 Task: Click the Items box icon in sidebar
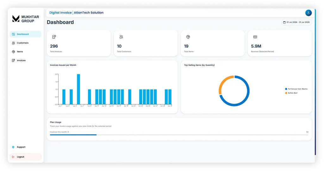coord(13,52)
